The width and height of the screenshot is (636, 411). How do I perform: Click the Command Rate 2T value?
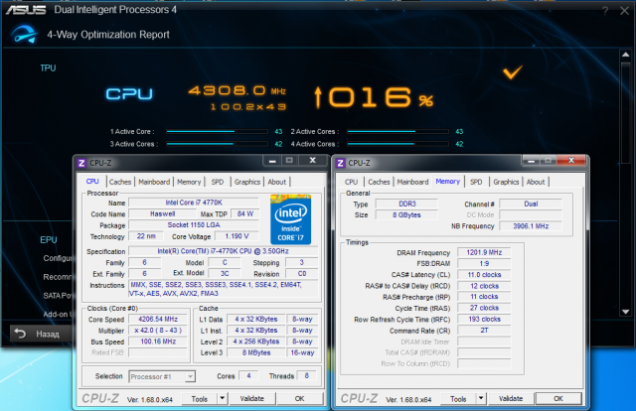484,331
